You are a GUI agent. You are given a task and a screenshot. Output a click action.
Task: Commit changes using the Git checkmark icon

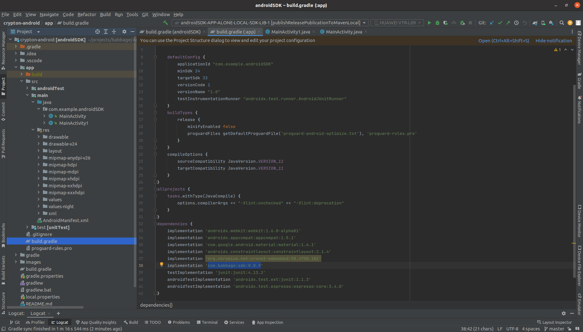click(x=500, y=23)
